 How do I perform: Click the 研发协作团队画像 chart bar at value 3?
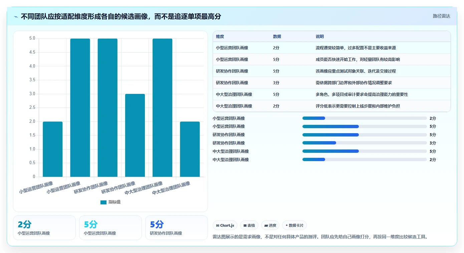click(x=135, y=135)
